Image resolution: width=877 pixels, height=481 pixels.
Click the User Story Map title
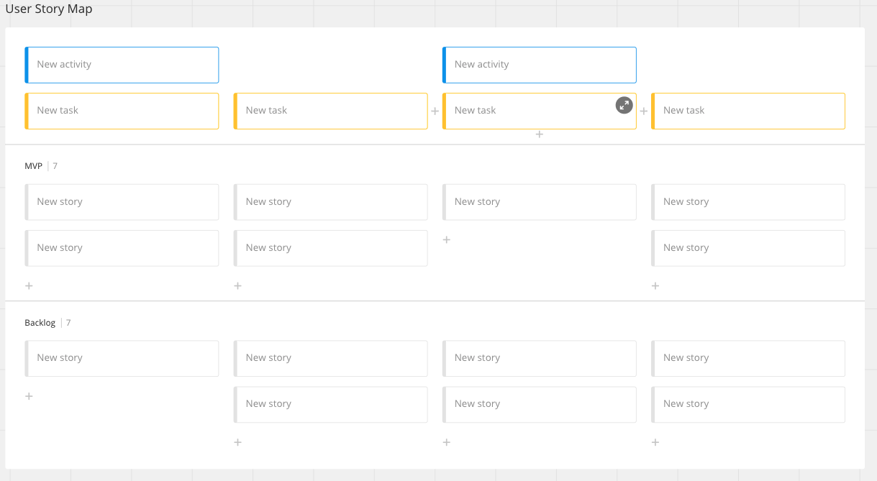[x=49, y=9]
